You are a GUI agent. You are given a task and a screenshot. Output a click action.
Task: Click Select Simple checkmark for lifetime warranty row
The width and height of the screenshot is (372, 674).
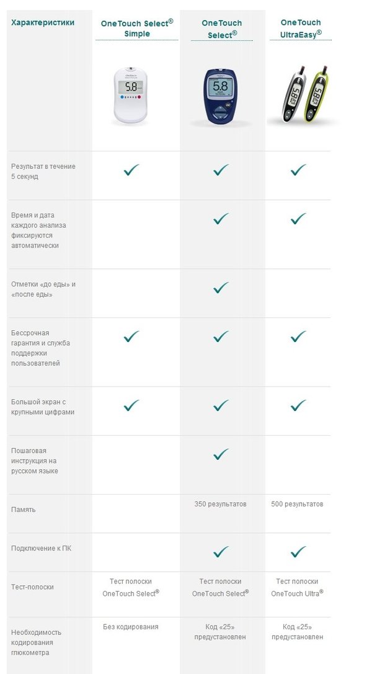131,336
